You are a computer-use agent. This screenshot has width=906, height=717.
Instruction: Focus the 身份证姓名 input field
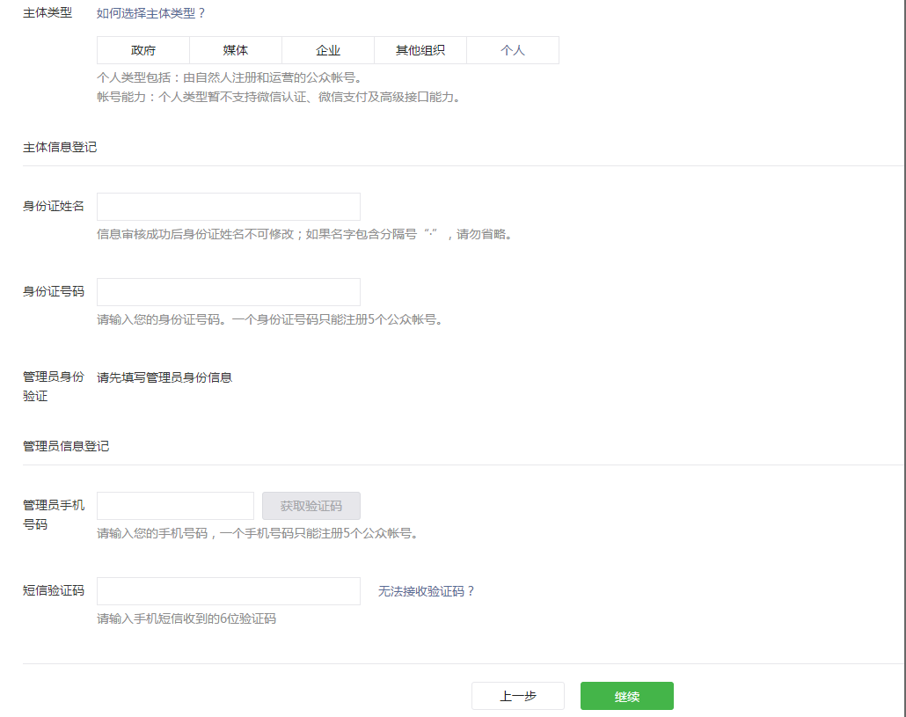click(229, 207)
